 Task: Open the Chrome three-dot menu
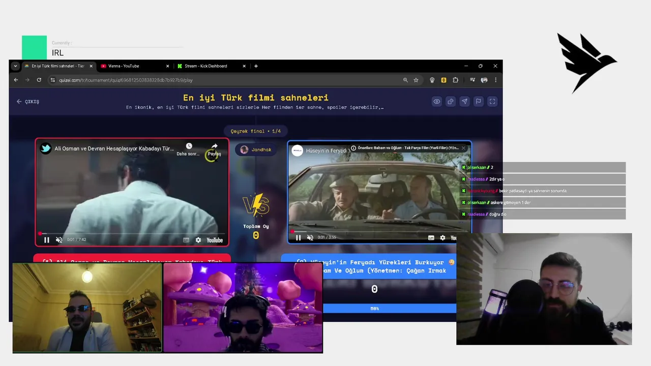(495, 80)
